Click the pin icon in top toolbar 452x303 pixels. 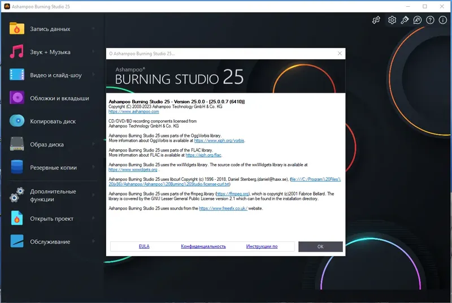[405, 20]
